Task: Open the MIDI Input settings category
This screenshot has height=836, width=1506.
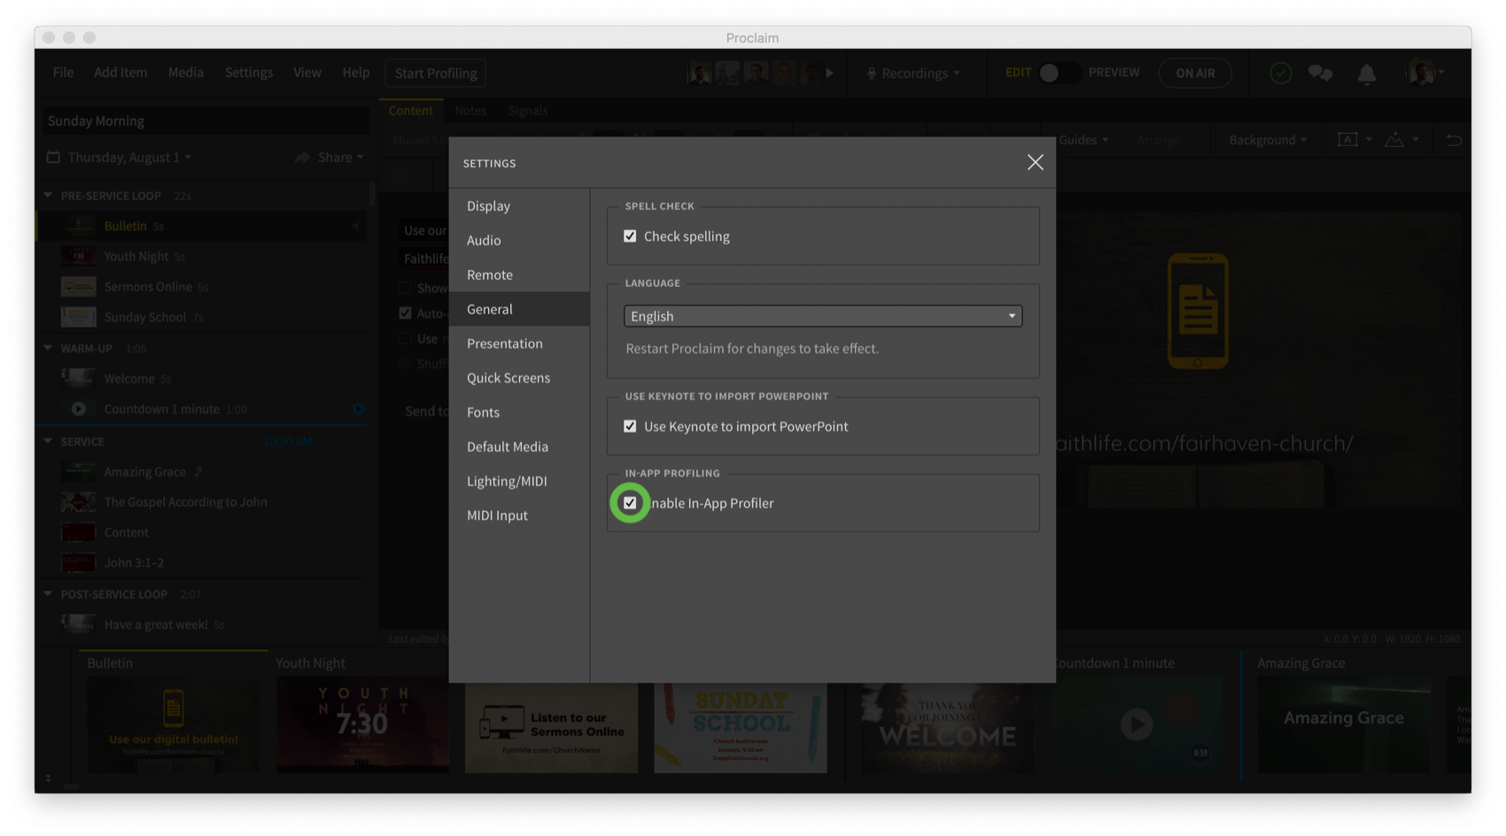Action: pyautogui.click(x=497, y=515)
